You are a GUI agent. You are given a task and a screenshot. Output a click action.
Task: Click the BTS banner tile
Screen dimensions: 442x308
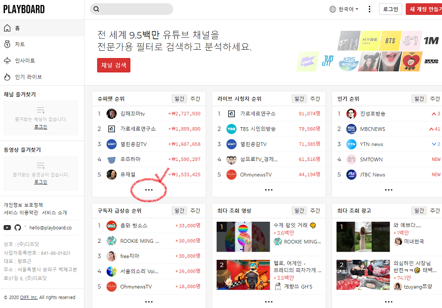pos(391,40)
